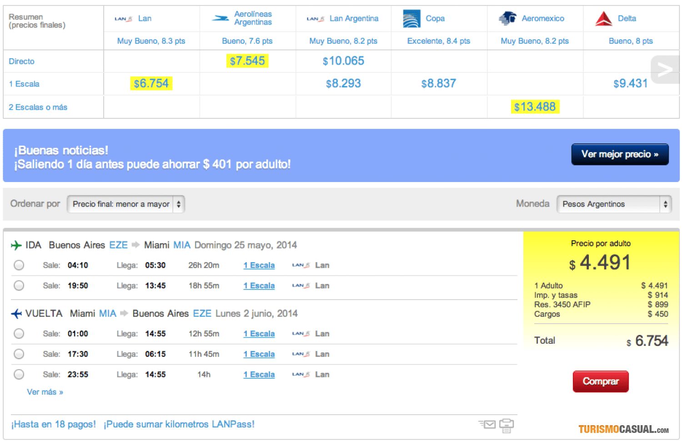Click the Precio por adulto $ 4.491 figure
The width and height of the screenshot is (682, 442).
click(600, 263)
